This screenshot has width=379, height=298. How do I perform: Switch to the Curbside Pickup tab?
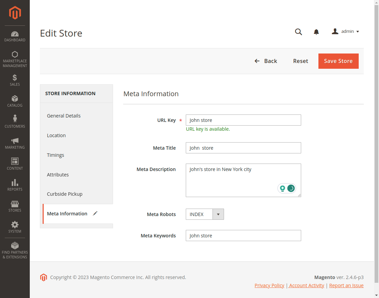65,194
